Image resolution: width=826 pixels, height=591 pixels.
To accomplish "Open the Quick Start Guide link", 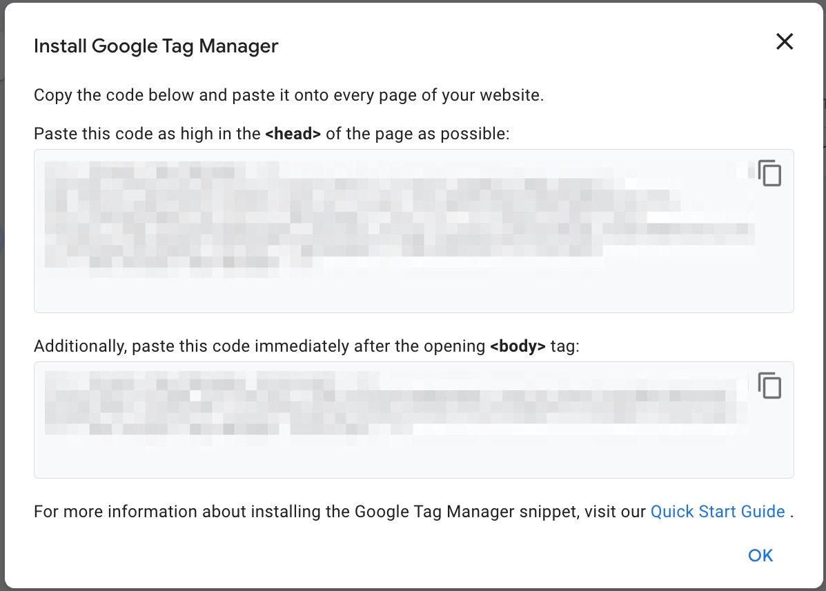I will [718, 512].
